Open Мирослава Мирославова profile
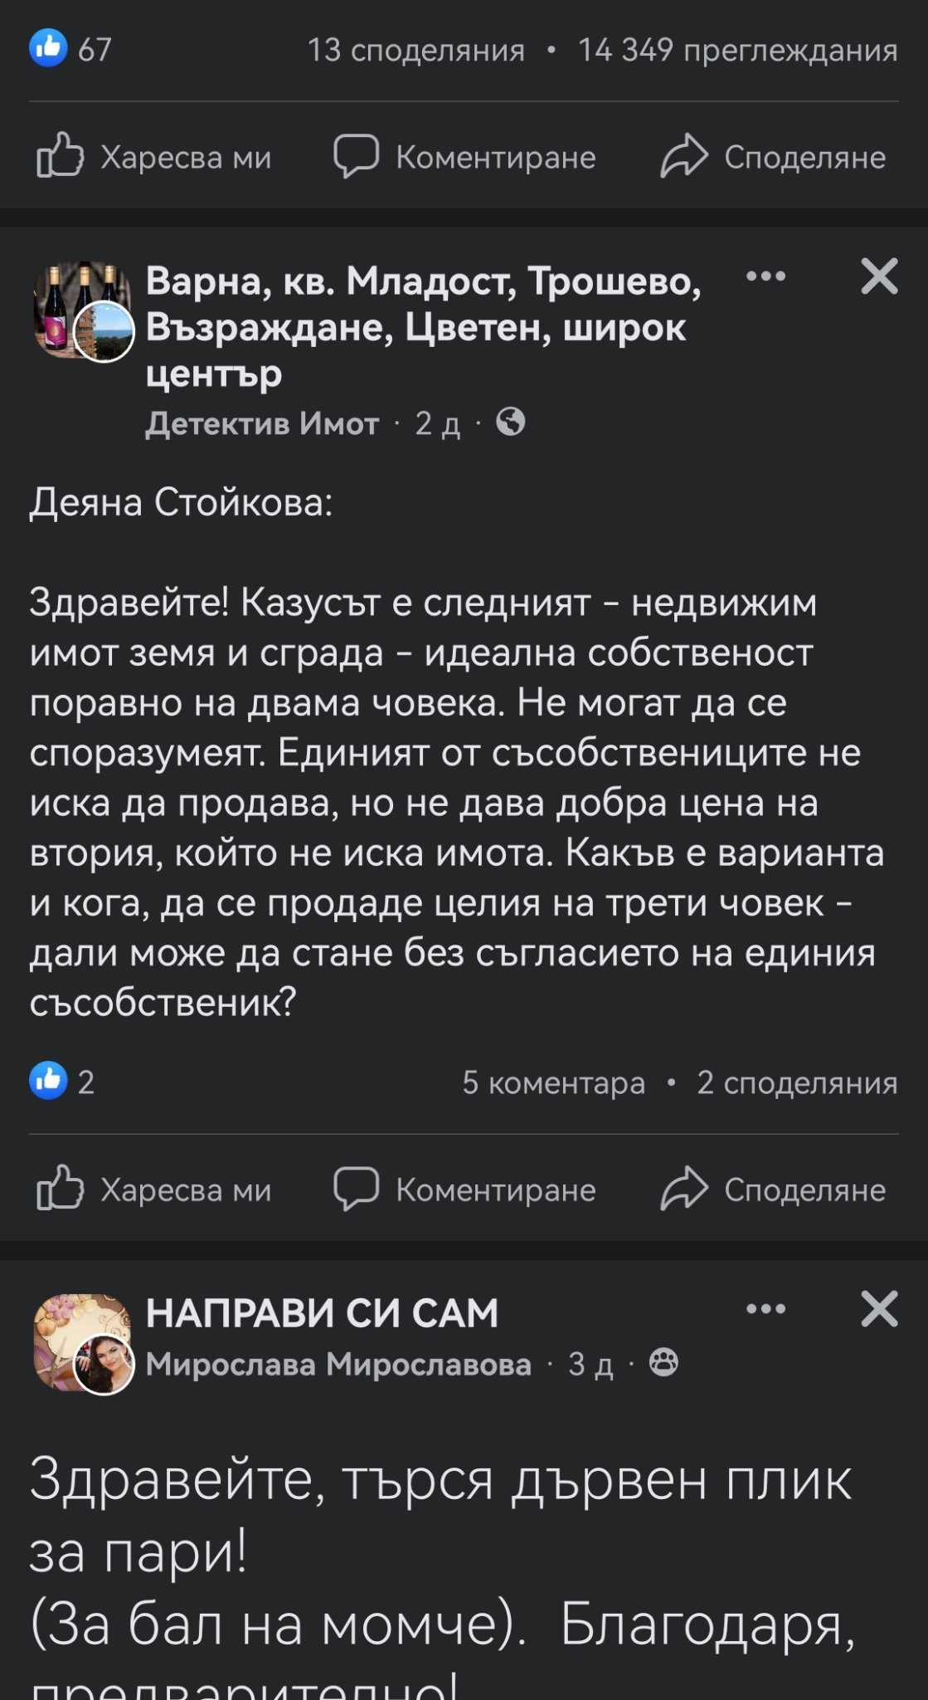The width and height of the screenshot is (928, 1700). point(338,1364)
